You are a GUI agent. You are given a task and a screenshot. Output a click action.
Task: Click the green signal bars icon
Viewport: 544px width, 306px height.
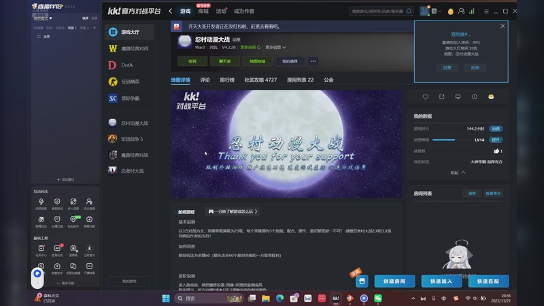pos(472,12)
